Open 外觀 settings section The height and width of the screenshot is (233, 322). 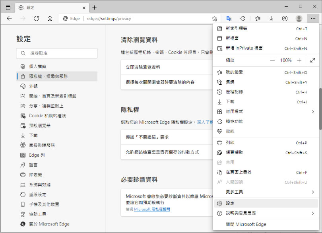coord(57,86)
